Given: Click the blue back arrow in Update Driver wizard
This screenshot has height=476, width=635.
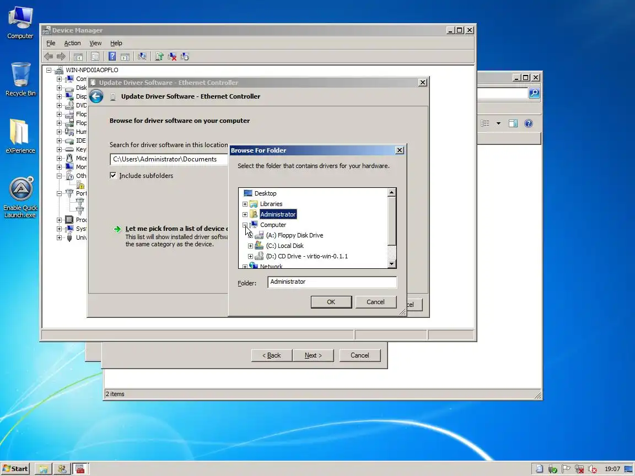Looking at the screenshot, I should pyautogui.click(x=96, y=96).
